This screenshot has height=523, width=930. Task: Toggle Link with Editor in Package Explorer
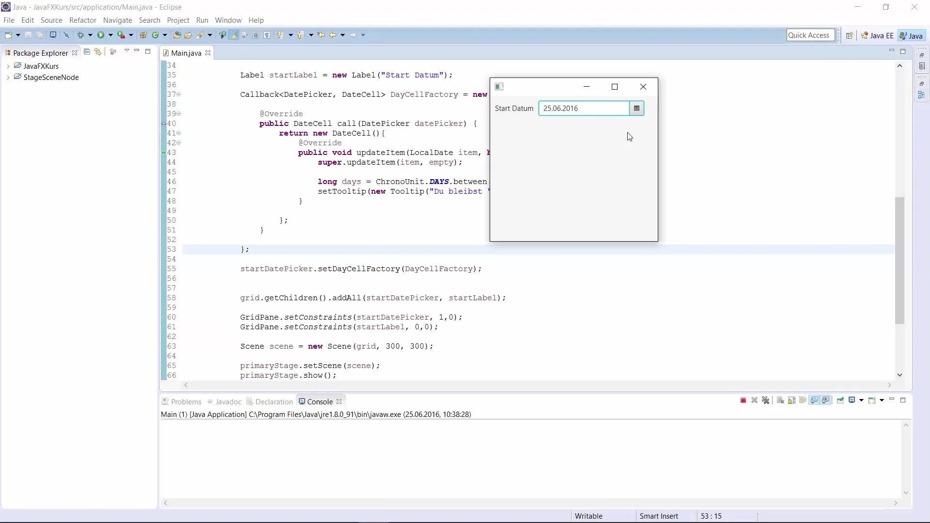coord(98,51)
